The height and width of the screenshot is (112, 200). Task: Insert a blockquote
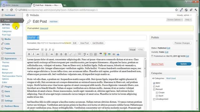[52, 54]
